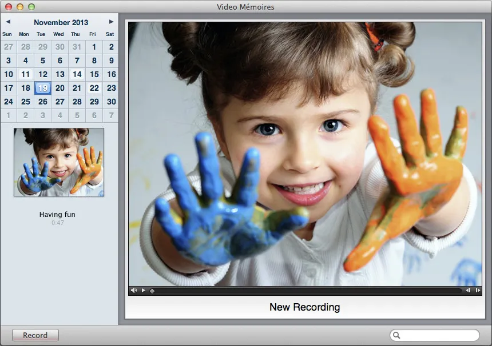Select November 14 in calendar

(x=77, y=74)
